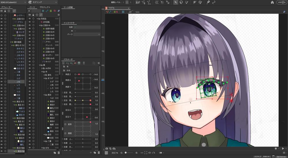Collapse the まつげ folder in the Parts panel
Screen dimensions: 288x158
44,78
